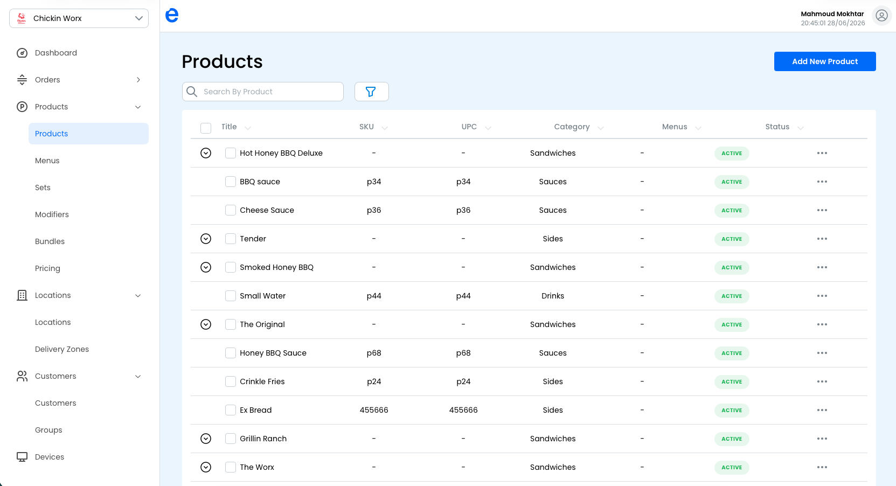
Task: Click the search magnifier icon
Action: click(x=192, y=92)
